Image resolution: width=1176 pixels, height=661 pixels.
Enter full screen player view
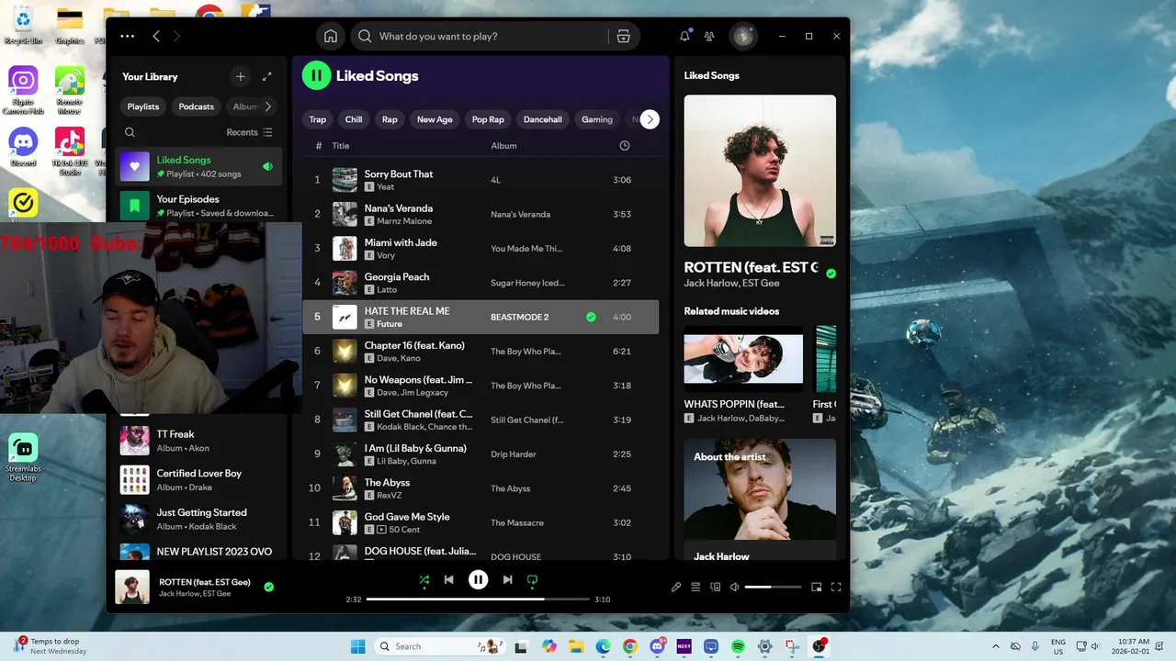836,587
